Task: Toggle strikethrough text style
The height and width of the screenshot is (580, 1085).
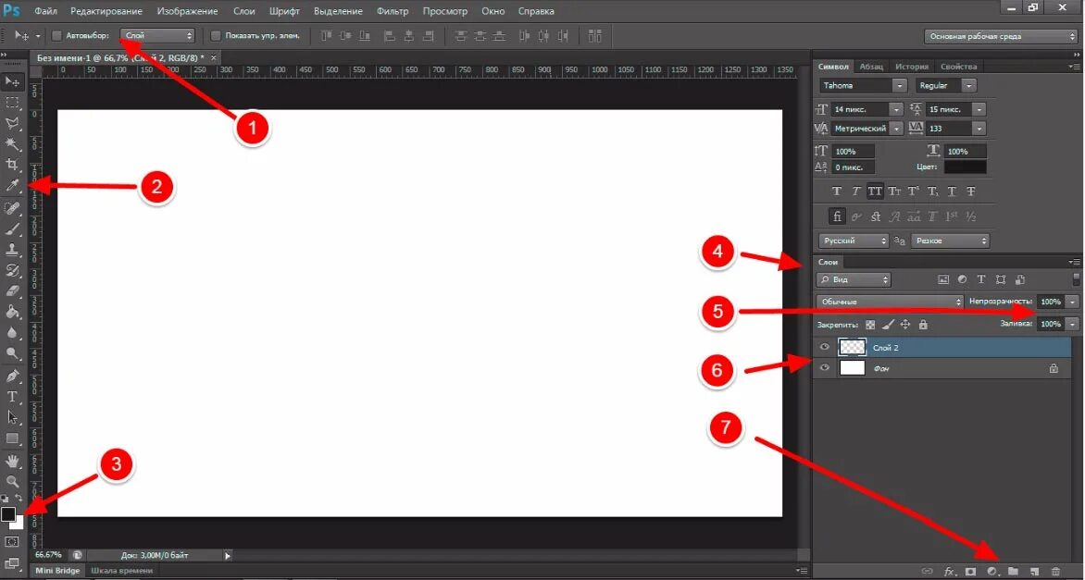Action: [971, 191]
